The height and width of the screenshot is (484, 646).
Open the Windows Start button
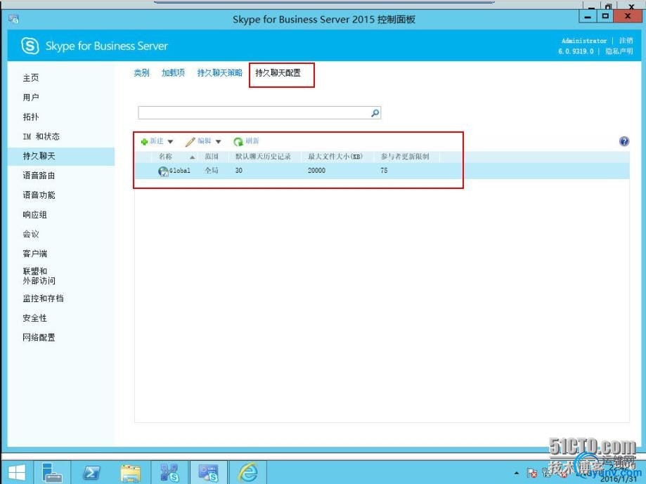click(16, 472)
